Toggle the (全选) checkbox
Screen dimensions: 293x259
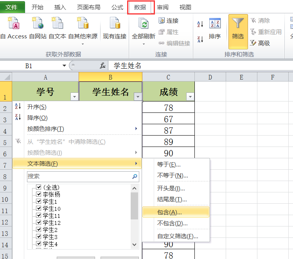(x=38, y=187)
